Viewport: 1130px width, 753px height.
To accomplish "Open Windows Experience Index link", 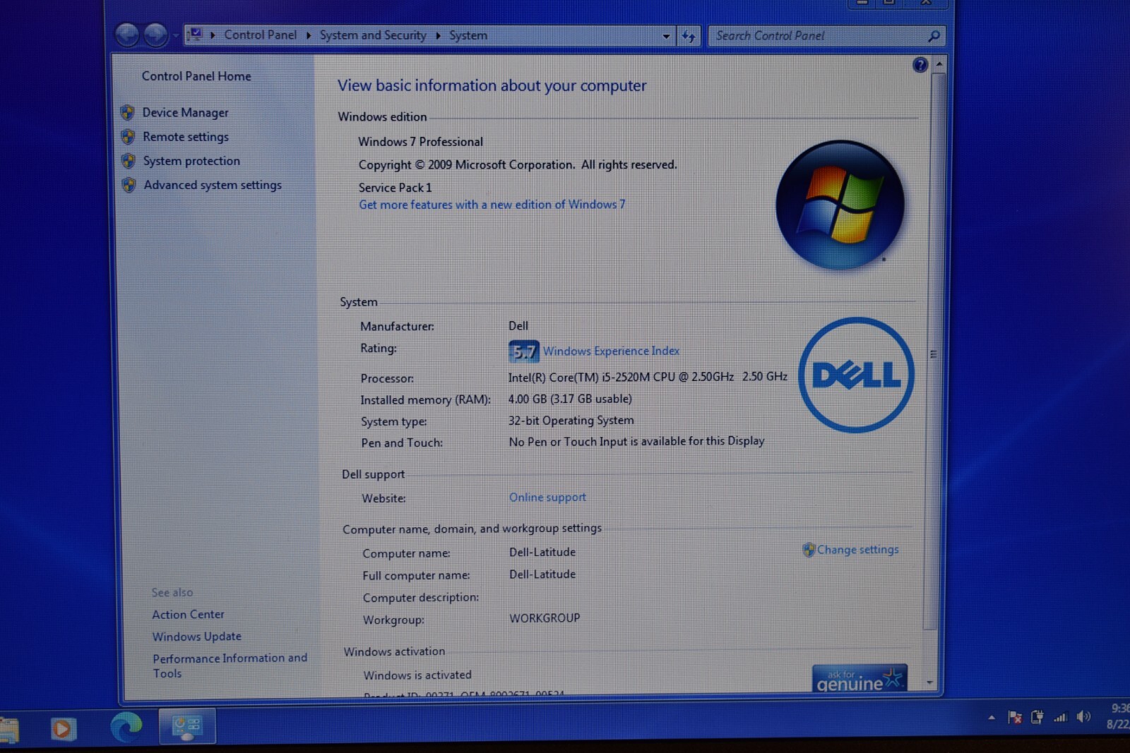I will pos(611,351).
